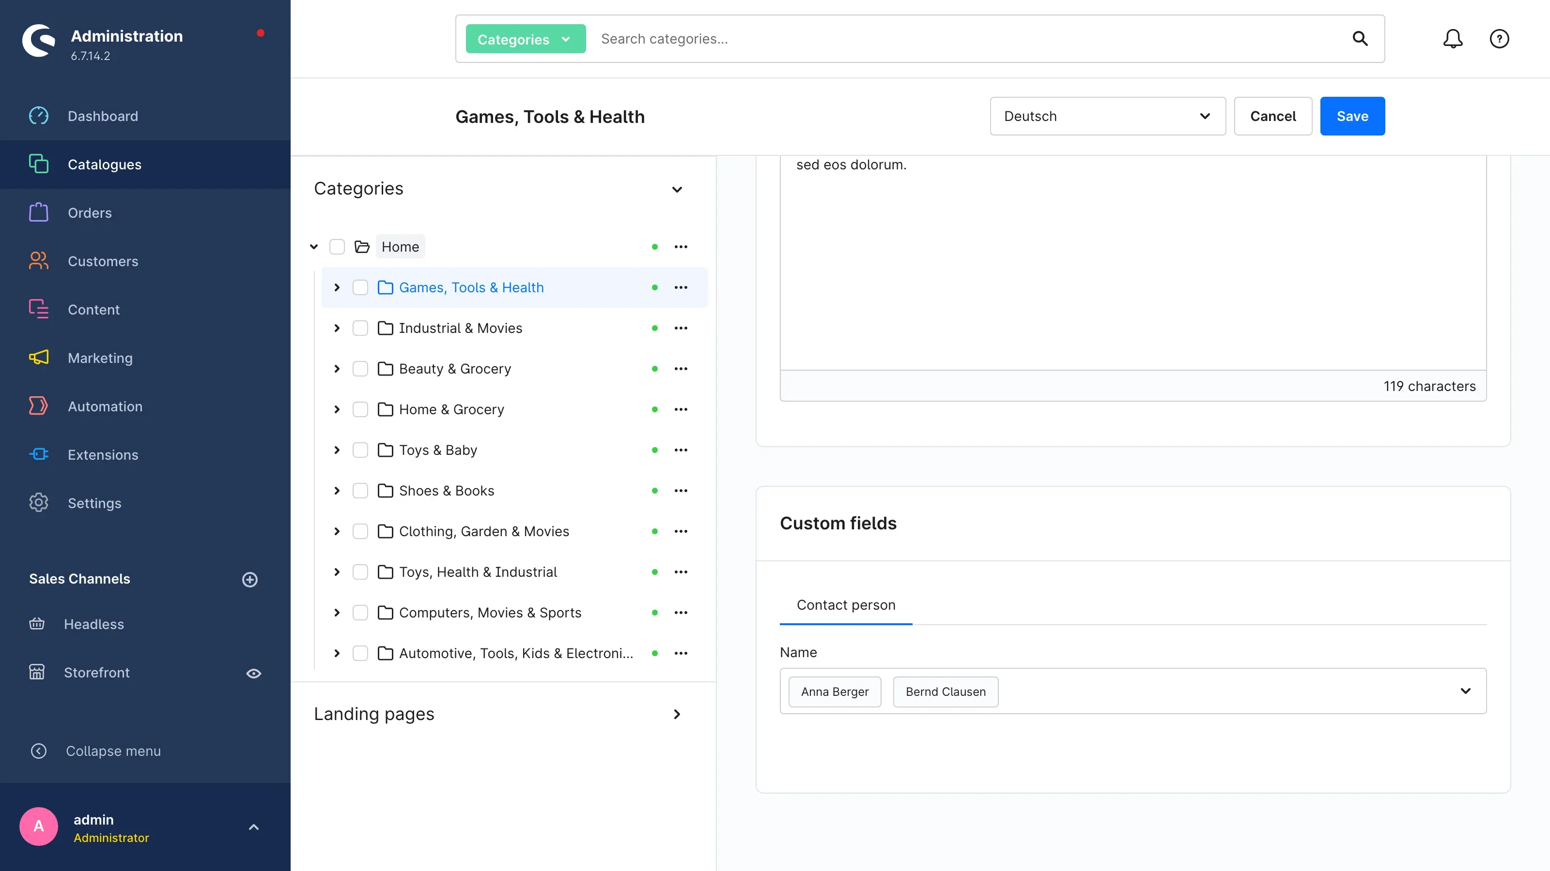Click the Collapse menu arrow icon
The width and height of the screenshot is (1550, 871).
click(39, 751)
